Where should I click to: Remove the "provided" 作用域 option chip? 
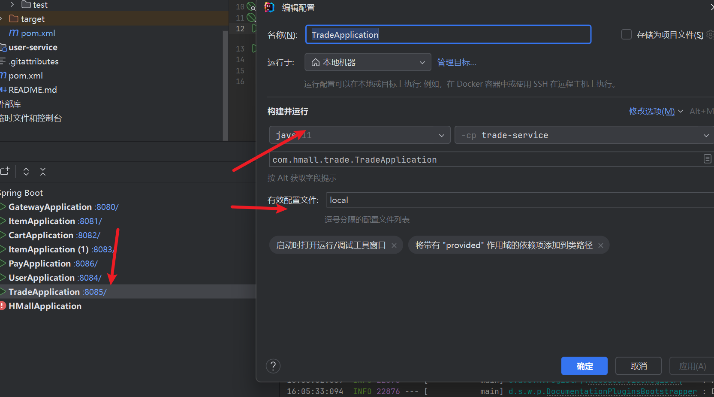tap(601, 245)
